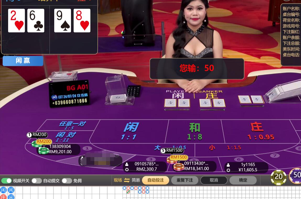This screenshot has height=199, width=301.
Task: Click the 取消 cancel button
Action: pos(214,180)
